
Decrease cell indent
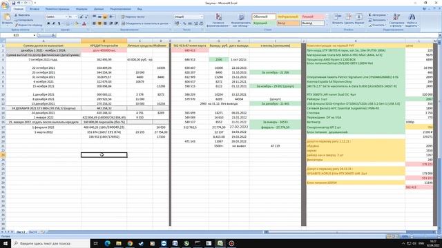(111, 23)
